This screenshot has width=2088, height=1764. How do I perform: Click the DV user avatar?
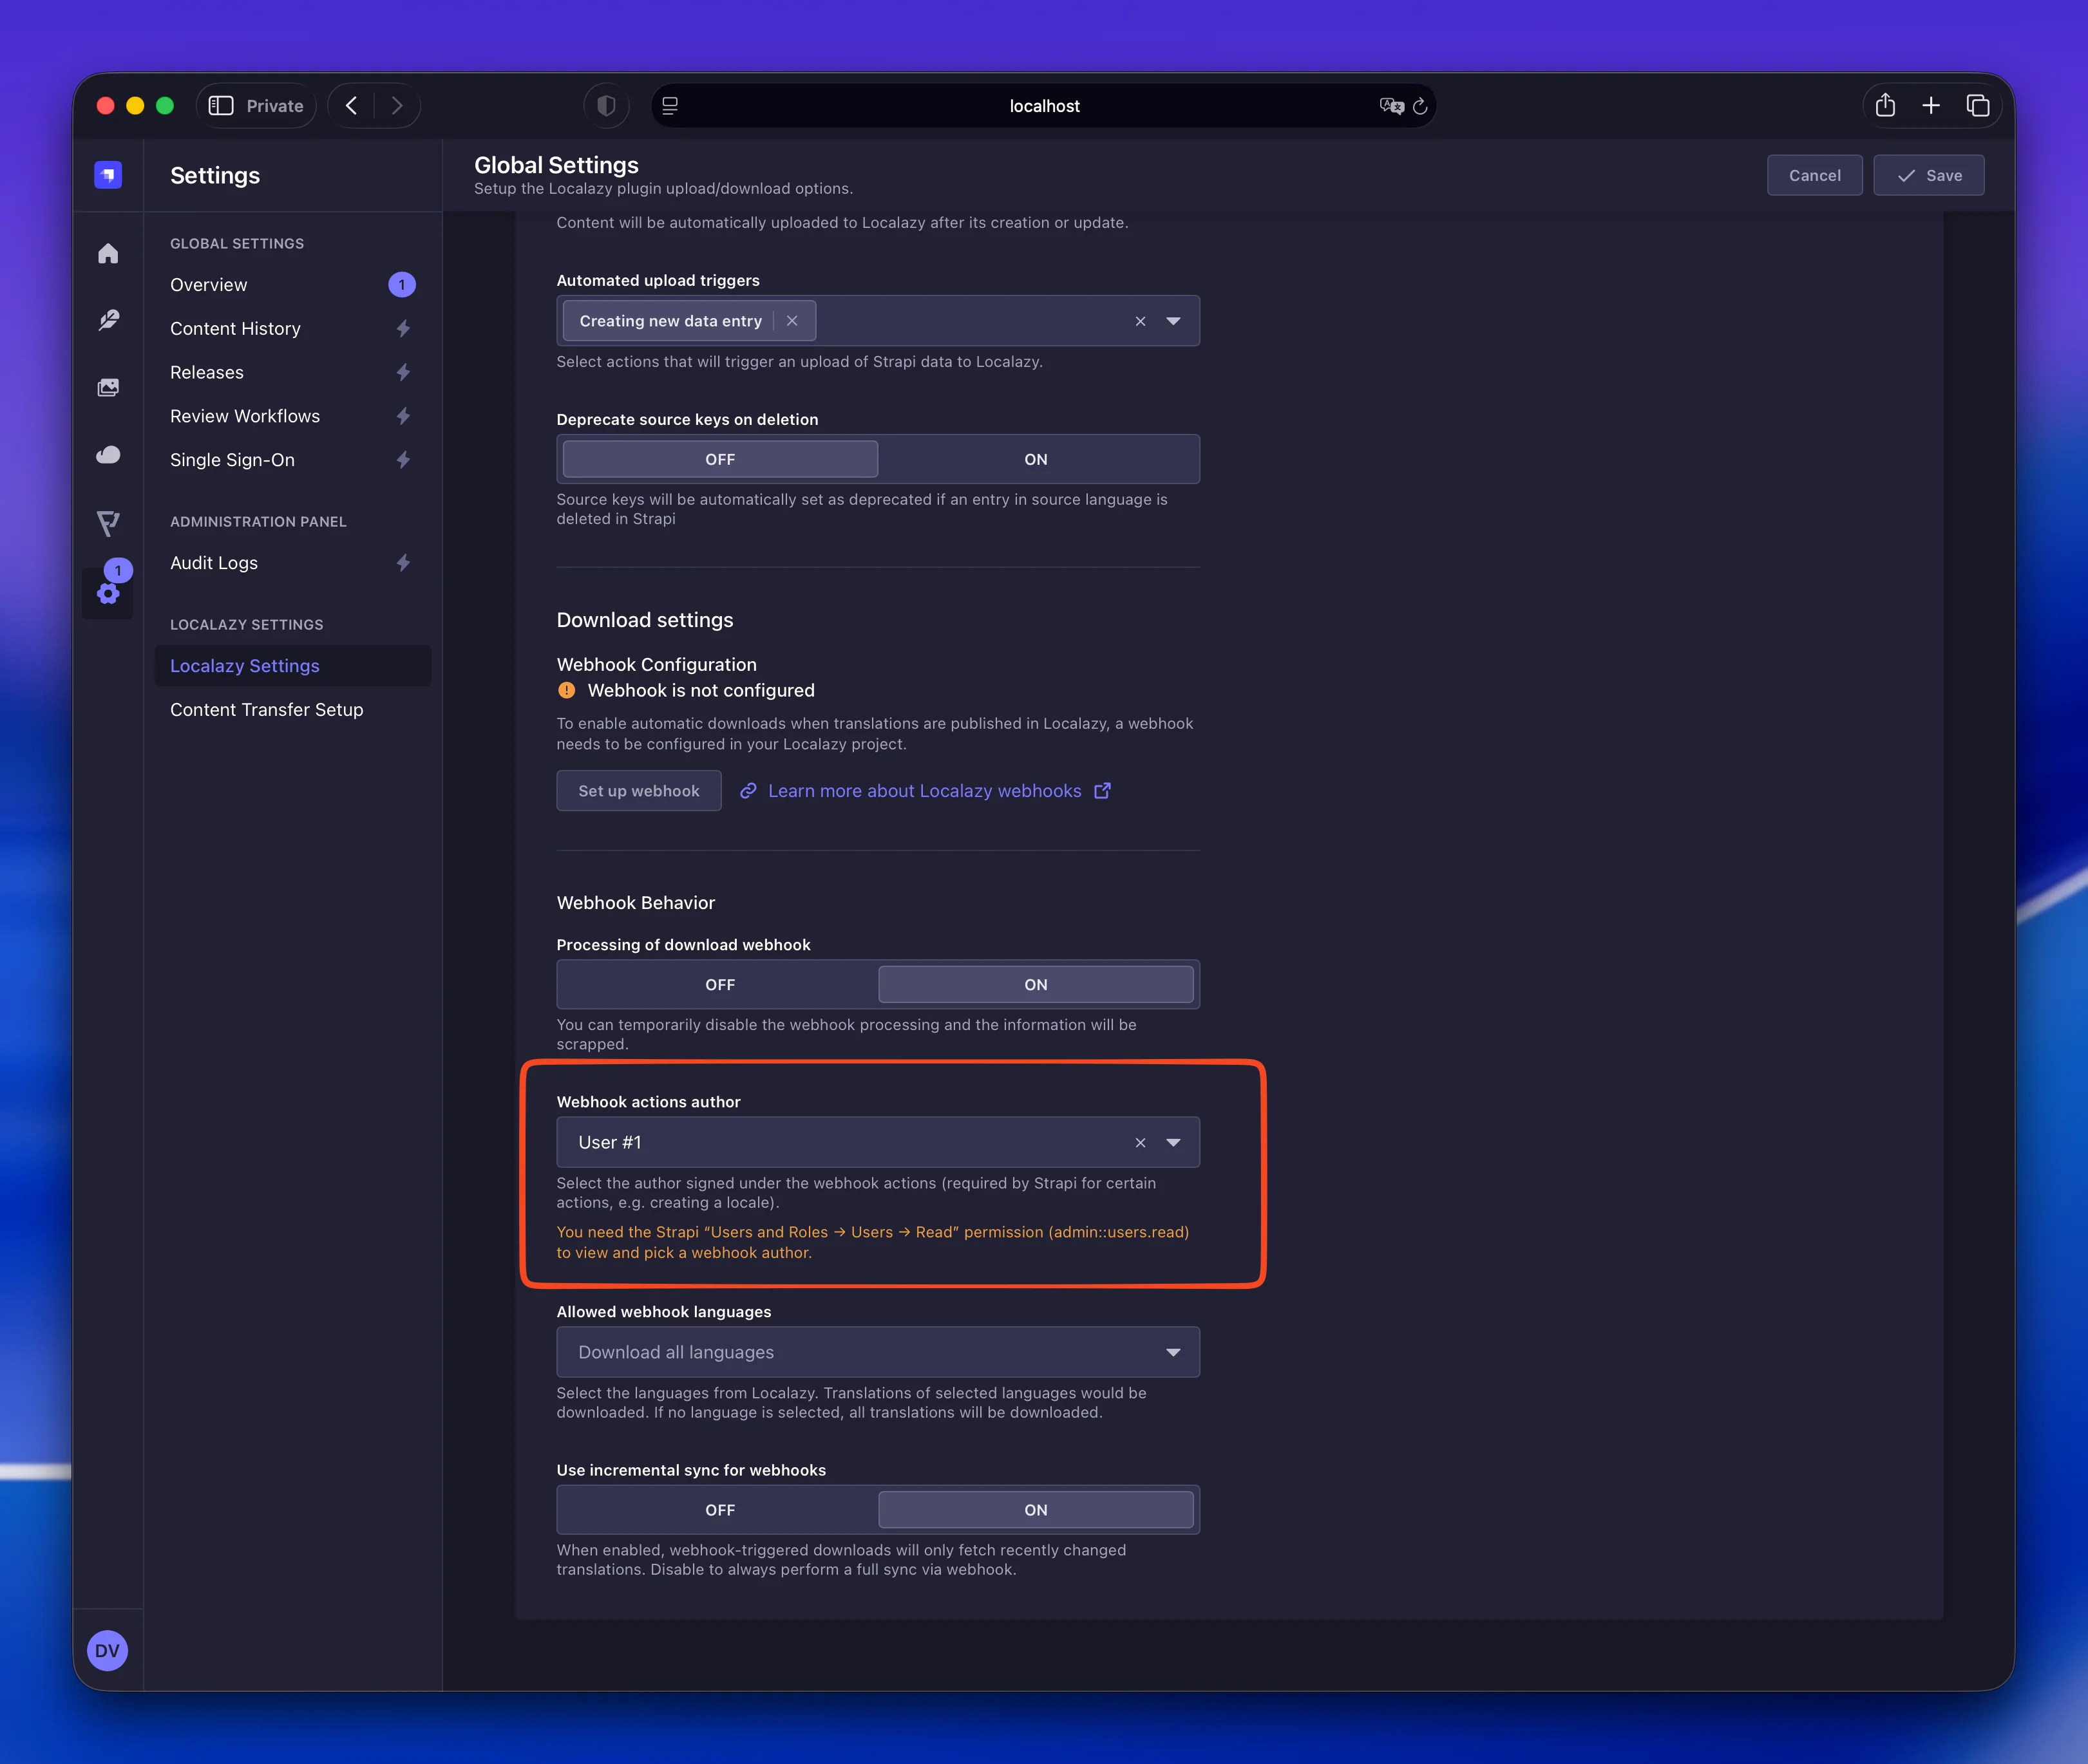(107, 1651)
